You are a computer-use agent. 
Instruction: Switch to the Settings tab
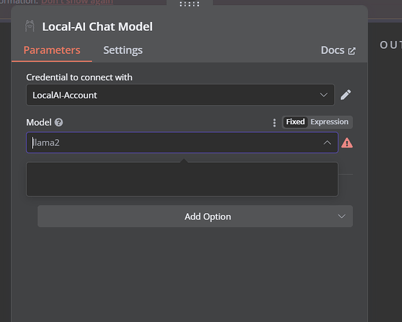[x=123, y=50]
